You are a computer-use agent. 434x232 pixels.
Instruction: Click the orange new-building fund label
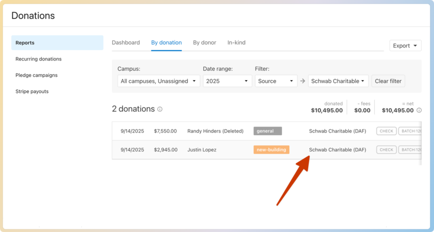[x=271, y=150]
